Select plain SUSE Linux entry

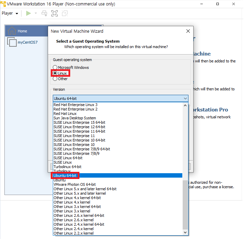tap(118, 162)
